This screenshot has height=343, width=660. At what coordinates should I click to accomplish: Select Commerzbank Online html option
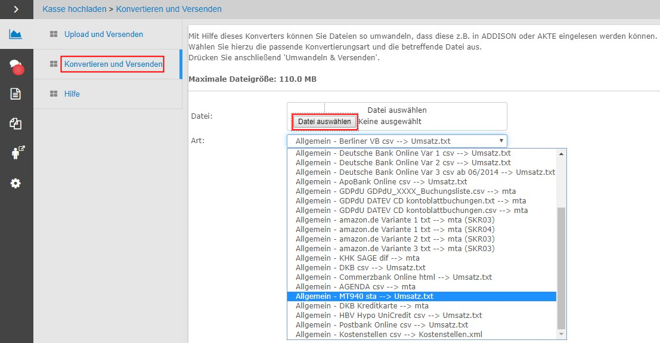(x=422, y=277)
